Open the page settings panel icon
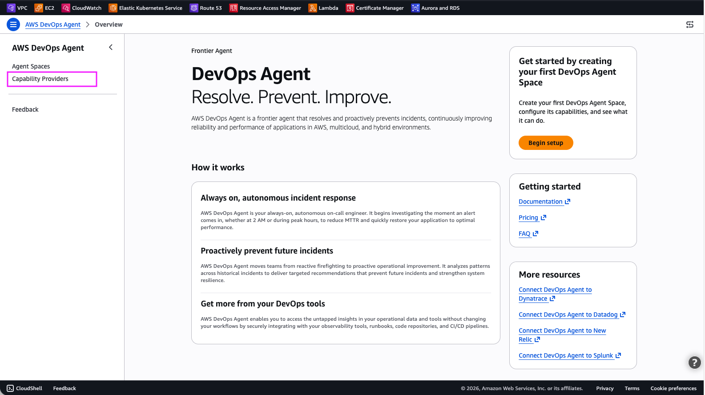The image size is (705, 395). pos(690,24)
